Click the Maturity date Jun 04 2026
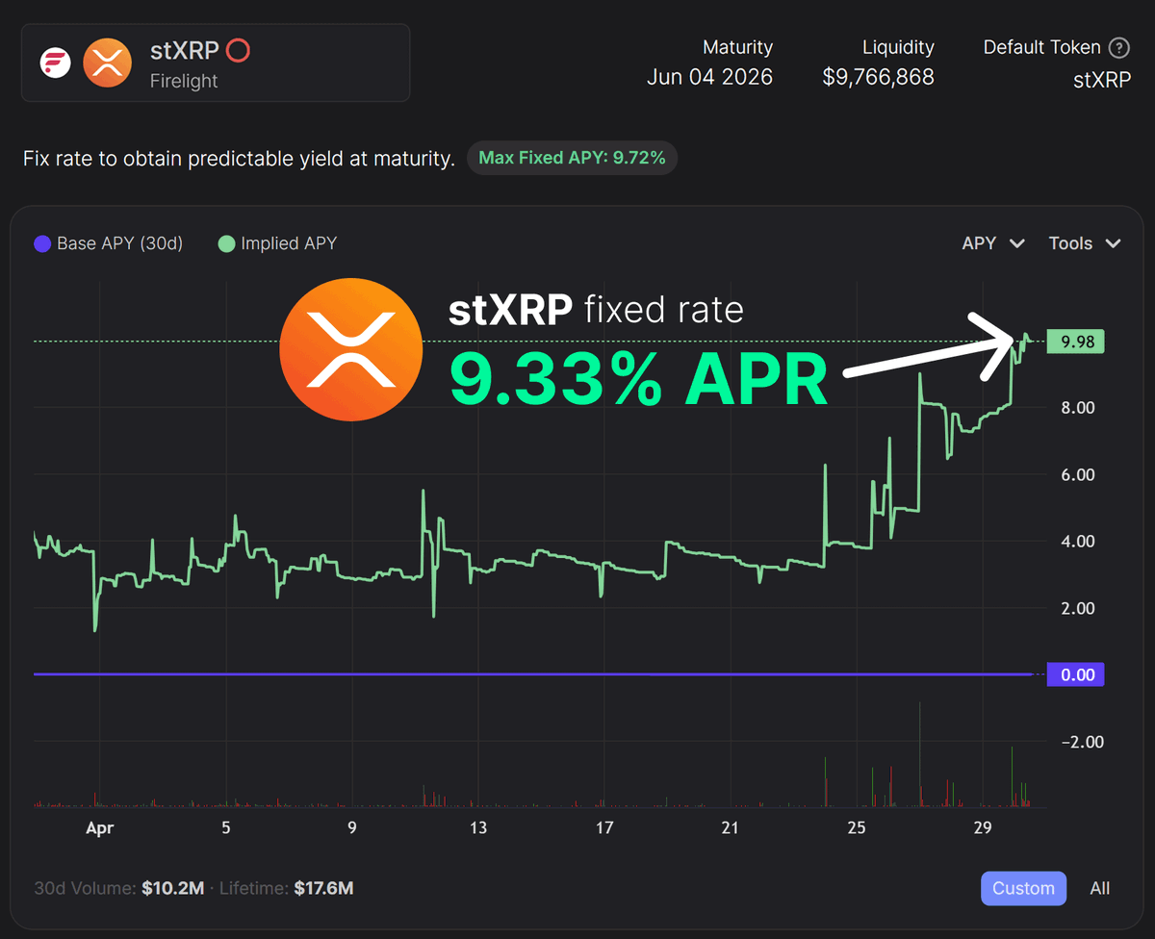Image resolution: width=1155 pixels, height=939 pixels. [709, 77]
